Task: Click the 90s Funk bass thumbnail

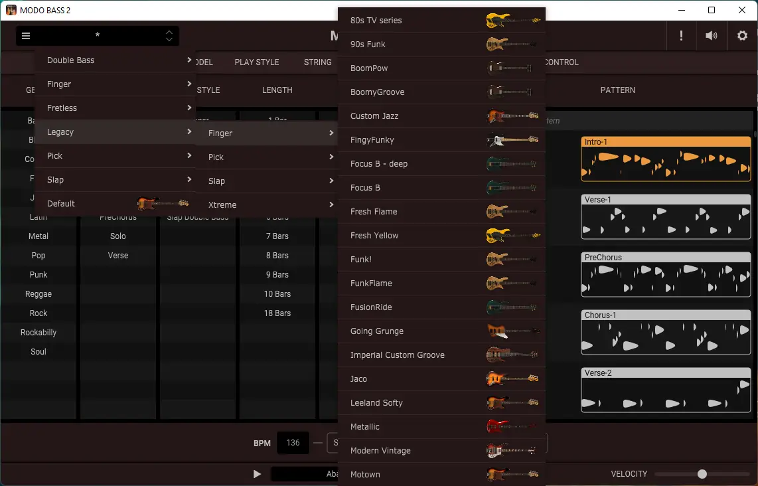Action: click(x=512, y=44)
